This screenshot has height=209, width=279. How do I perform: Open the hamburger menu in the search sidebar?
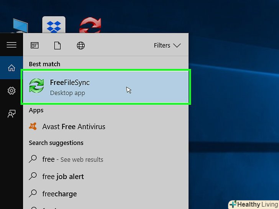11,45
